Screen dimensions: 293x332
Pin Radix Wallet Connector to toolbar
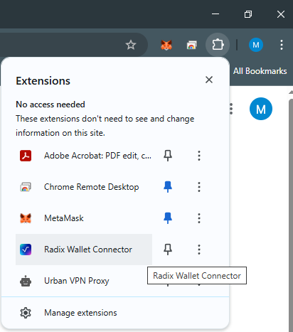point(168,250)
